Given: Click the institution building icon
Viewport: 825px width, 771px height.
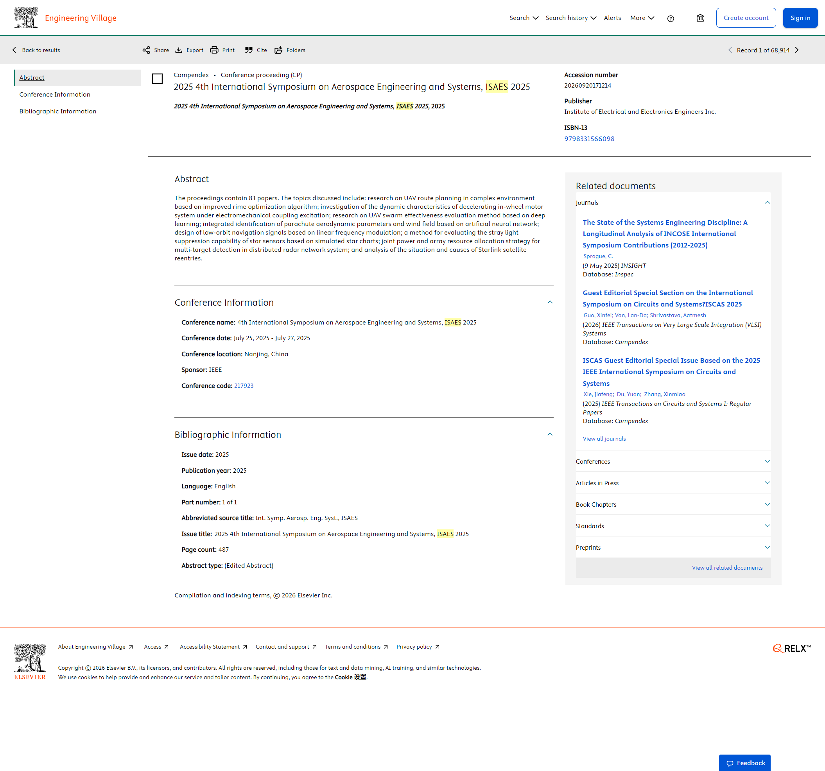Looking at the screenshot, I should point(700,18).
